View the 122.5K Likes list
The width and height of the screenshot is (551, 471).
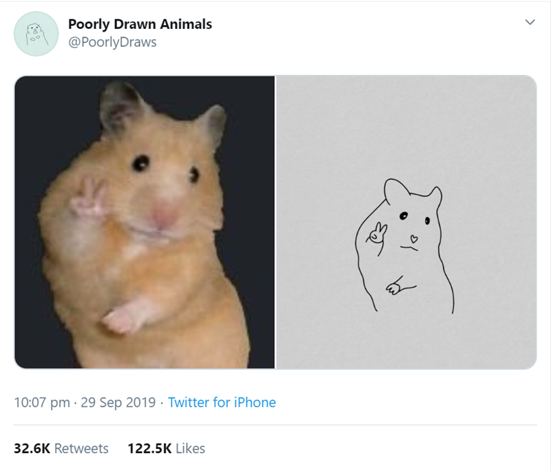click(167, 448)
